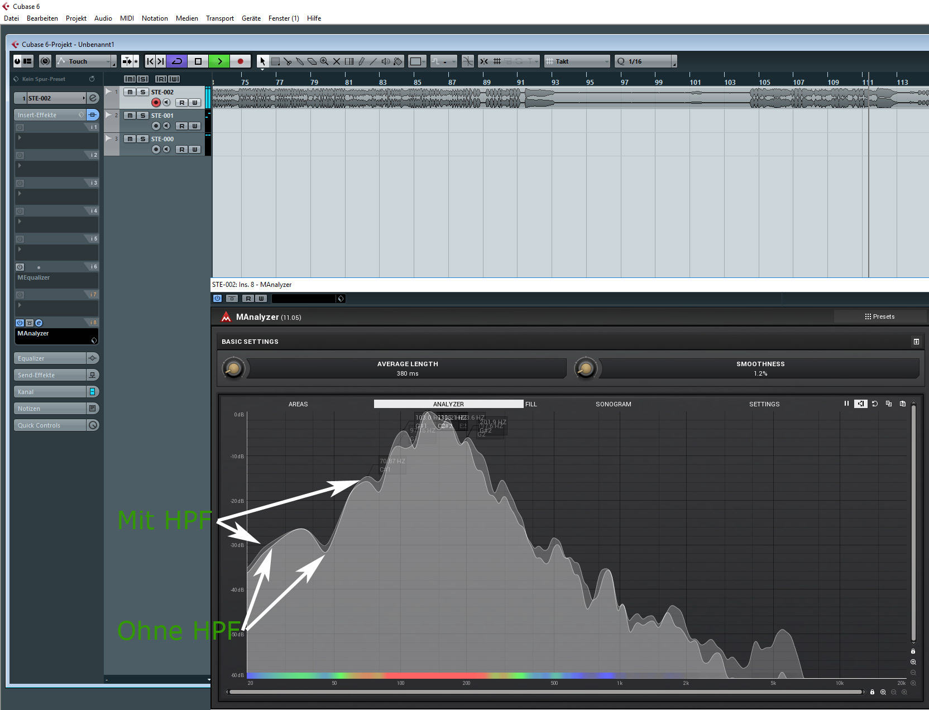Select the Color paint bucket tool
Image resolution: width=929 pixels, height=710 pixels.
398,61
